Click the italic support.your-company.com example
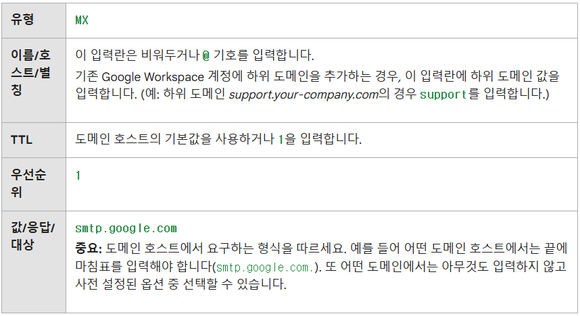The height and width of the screenshot is (316, 580). click(x=303, y=95)
